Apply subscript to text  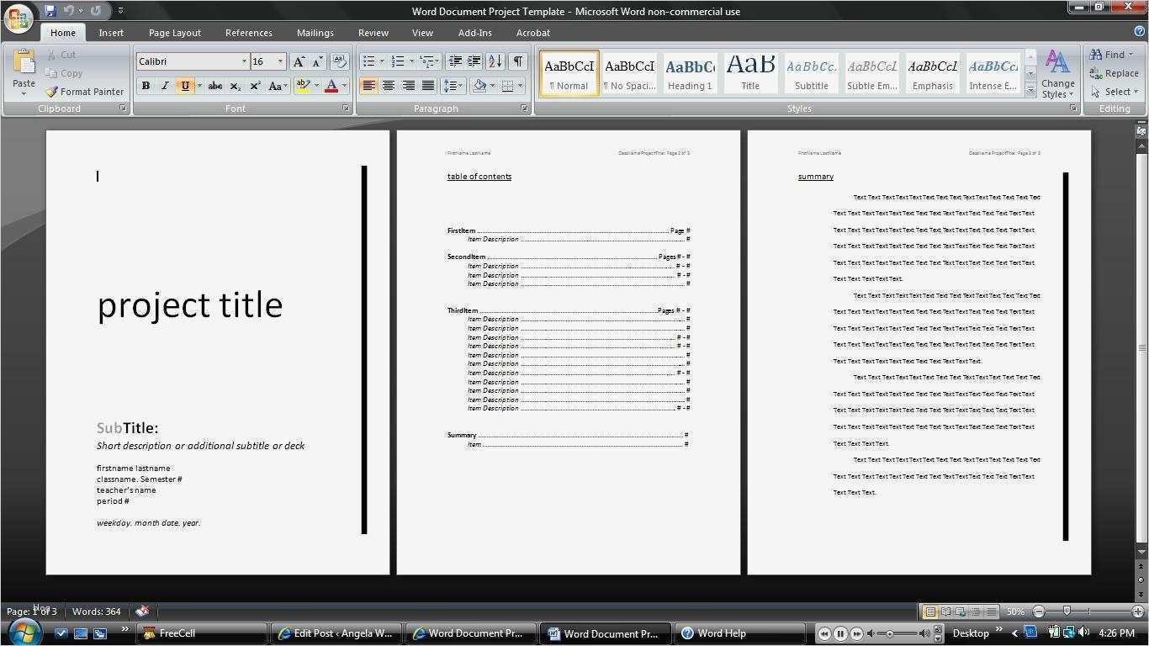pos(236,85)
